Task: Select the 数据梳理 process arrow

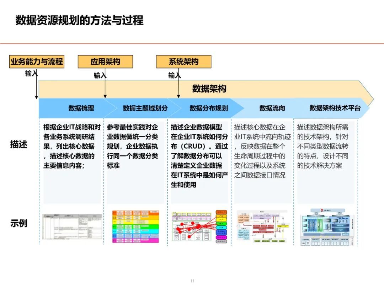Action: [80, 108]
